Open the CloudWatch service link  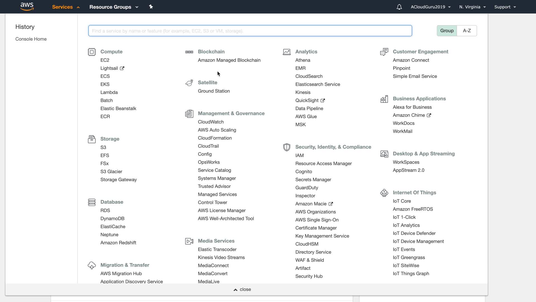pos(211,122)
